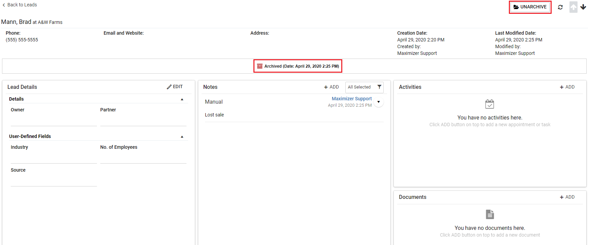
Task: Click the Source field
Action: click(x=54, y=180)
